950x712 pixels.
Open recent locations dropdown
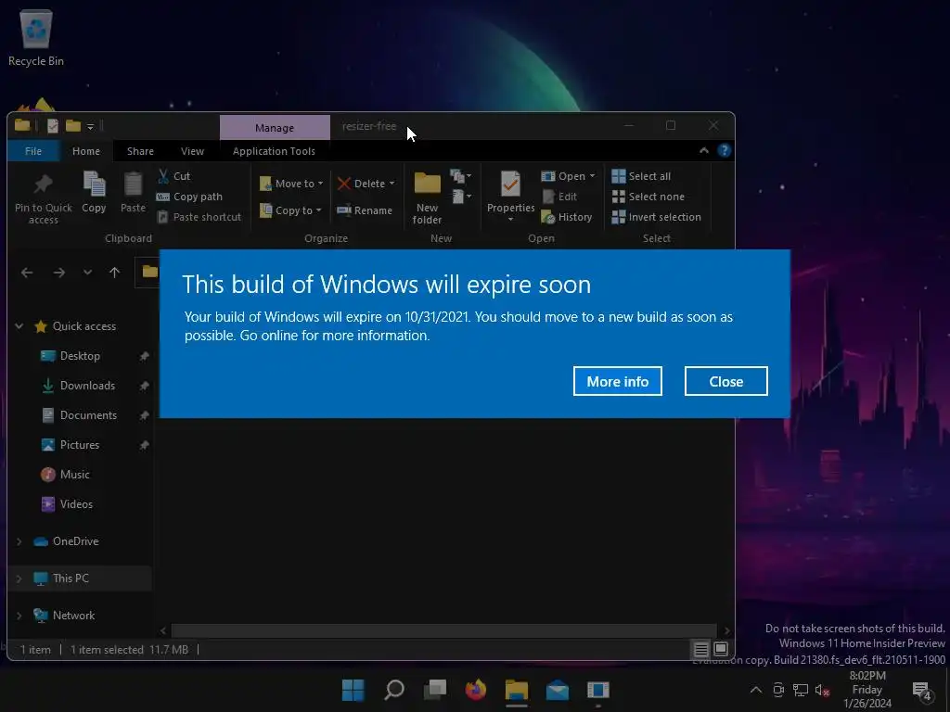click(88, 273)
